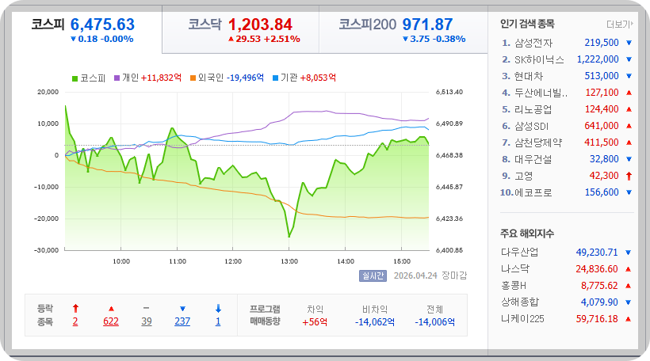Click the 현대차 price 513,000
The height and width of the screenshot is (361, 650).
tap(602, 76)
